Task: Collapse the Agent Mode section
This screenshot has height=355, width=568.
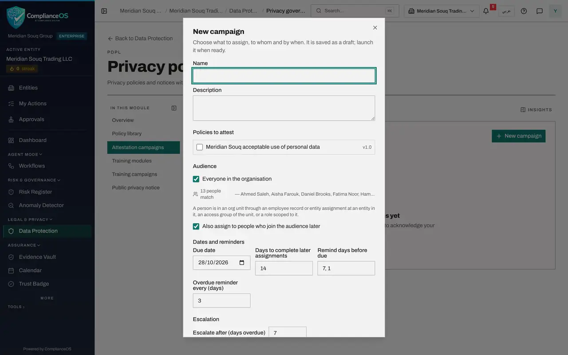Action: tap(25, 154)
